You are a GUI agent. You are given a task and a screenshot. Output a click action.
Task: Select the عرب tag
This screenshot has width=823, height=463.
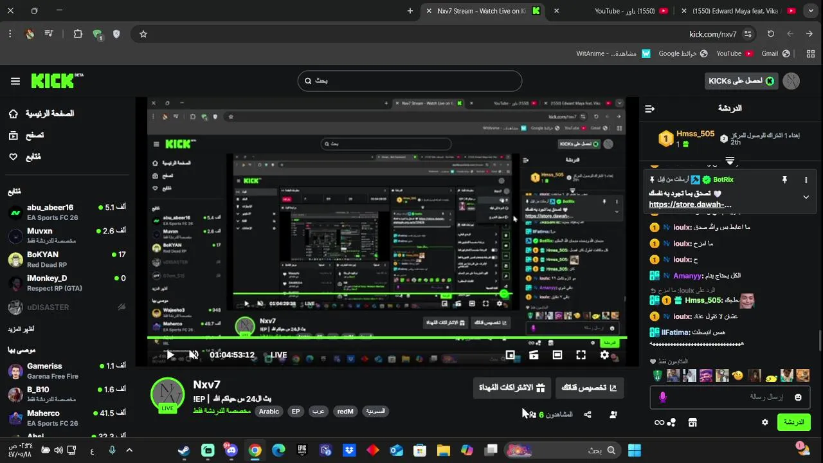click(x=318, y=412)
